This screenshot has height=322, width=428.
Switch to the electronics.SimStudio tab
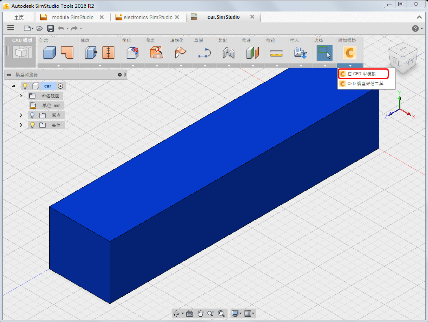pos(148,17)
